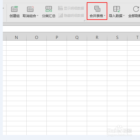Select column O header
This screenshot has width=140, height=140.
(x=36, y=38)
